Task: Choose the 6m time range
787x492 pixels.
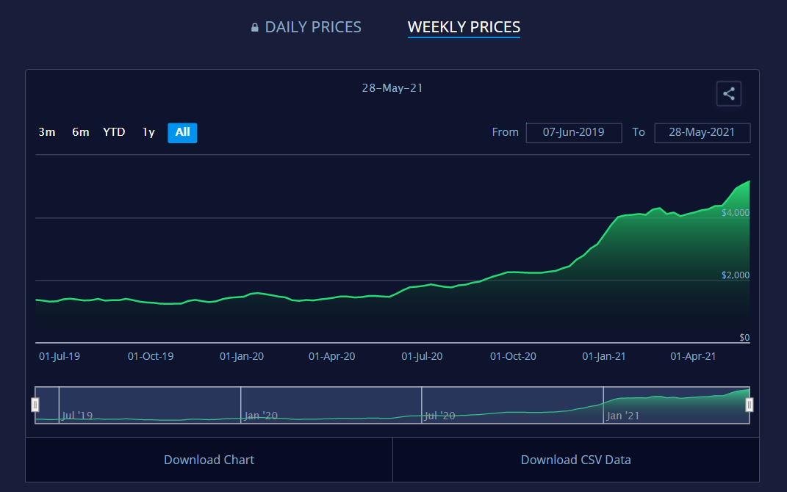Action: coord(80,132)
